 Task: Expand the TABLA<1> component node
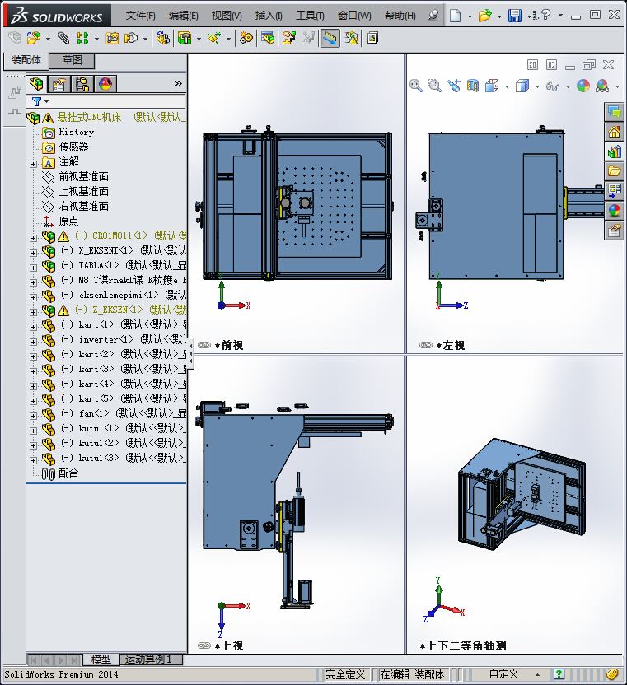(x=33, y=268)
